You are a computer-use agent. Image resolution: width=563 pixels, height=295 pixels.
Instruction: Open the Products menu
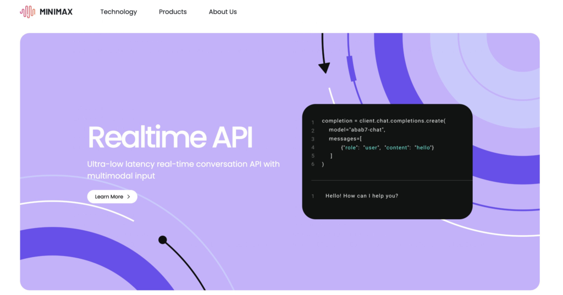pos(173,12)
